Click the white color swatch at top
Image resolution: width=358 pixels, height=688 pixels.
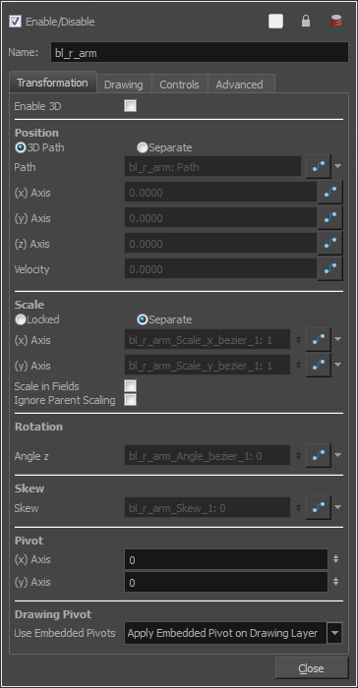click(275, 21)
